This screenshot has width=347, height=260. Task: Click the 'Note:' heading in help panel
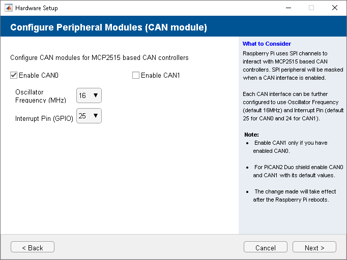(x=251, y=135)
